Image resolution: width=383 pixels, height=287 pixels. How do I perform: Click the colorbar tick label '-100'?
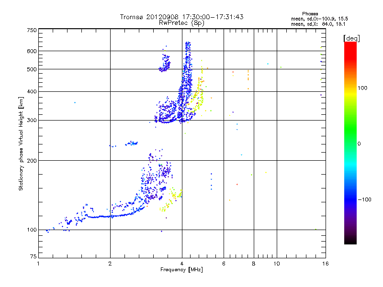point(364,199)
